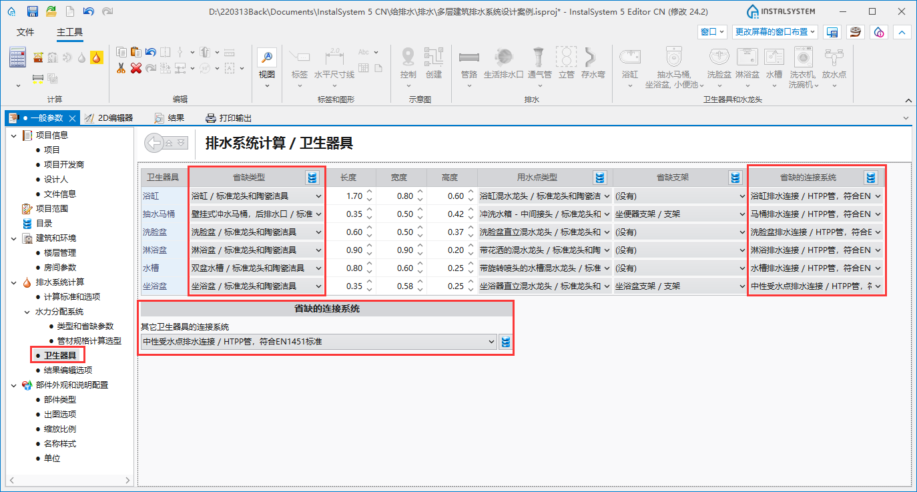Viewport: 917px width, 492px height.
Task: Create new document from title bar icon
Action: (x=70, y=11)
